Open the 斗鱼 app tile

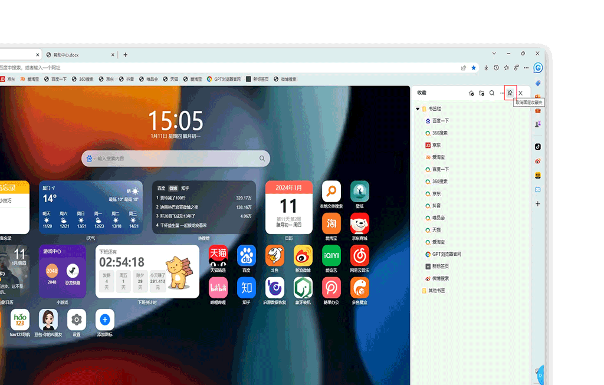click(275, 259)
